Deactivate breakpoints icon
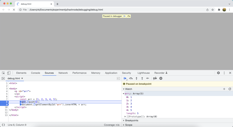This screenshot has height=127, width=233. tap(155, 78)
